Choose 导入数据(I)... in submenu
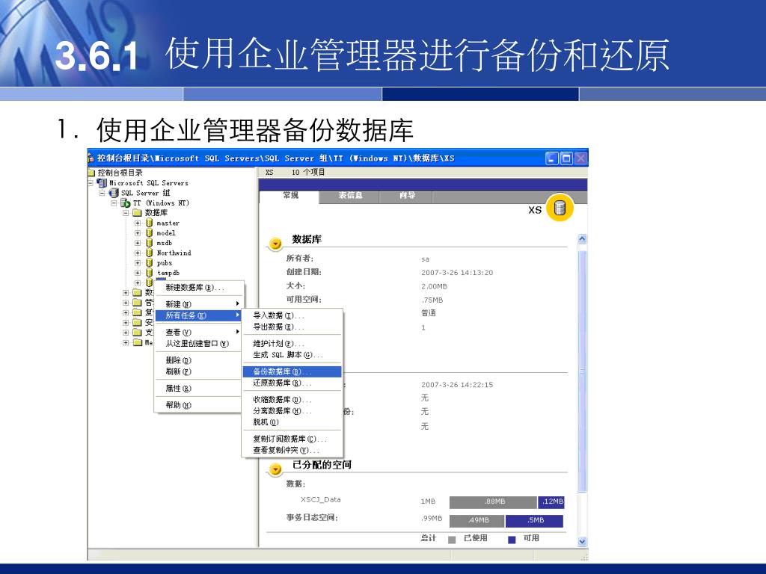 point(292,316)
